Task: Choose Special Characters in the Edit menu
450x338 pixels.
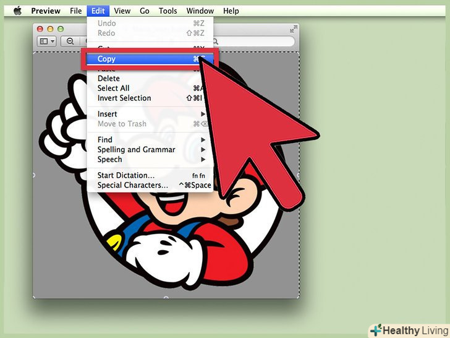Action: (x=150, y=185)
